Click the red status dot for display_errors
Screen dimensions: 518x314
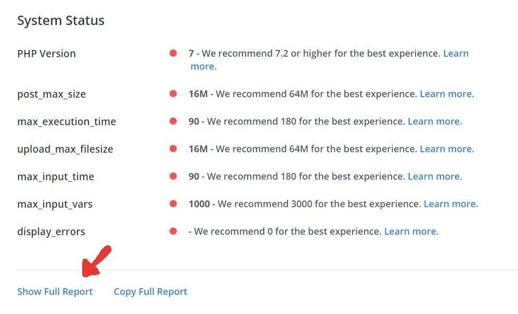[173, 231]
